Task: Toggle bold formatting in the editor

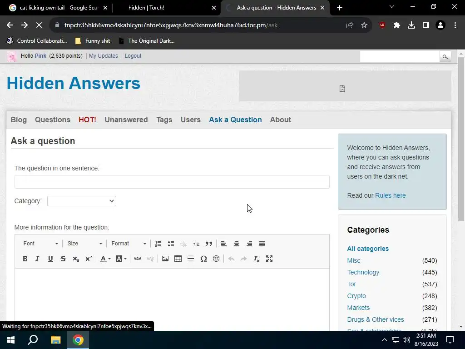Action: pos(25,259)
